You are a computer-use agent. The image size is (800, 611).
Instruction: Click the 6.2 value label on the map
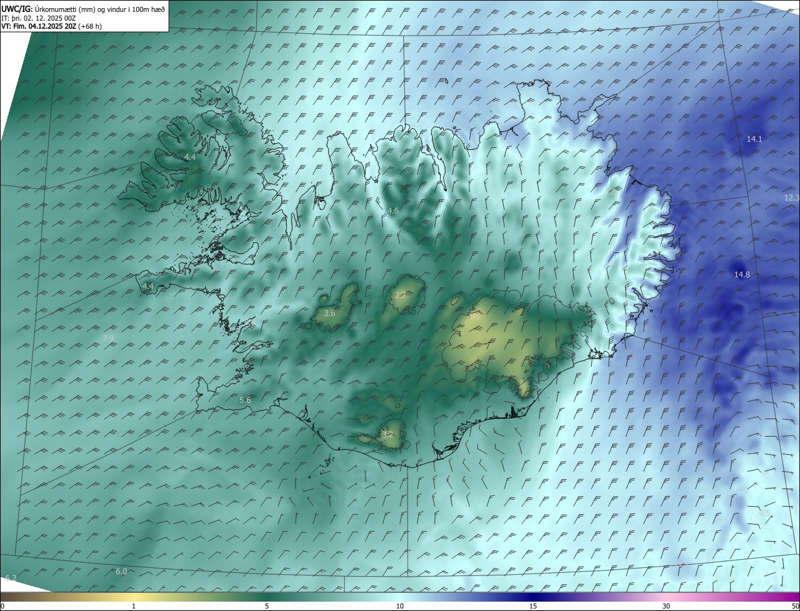pos(10,578)
